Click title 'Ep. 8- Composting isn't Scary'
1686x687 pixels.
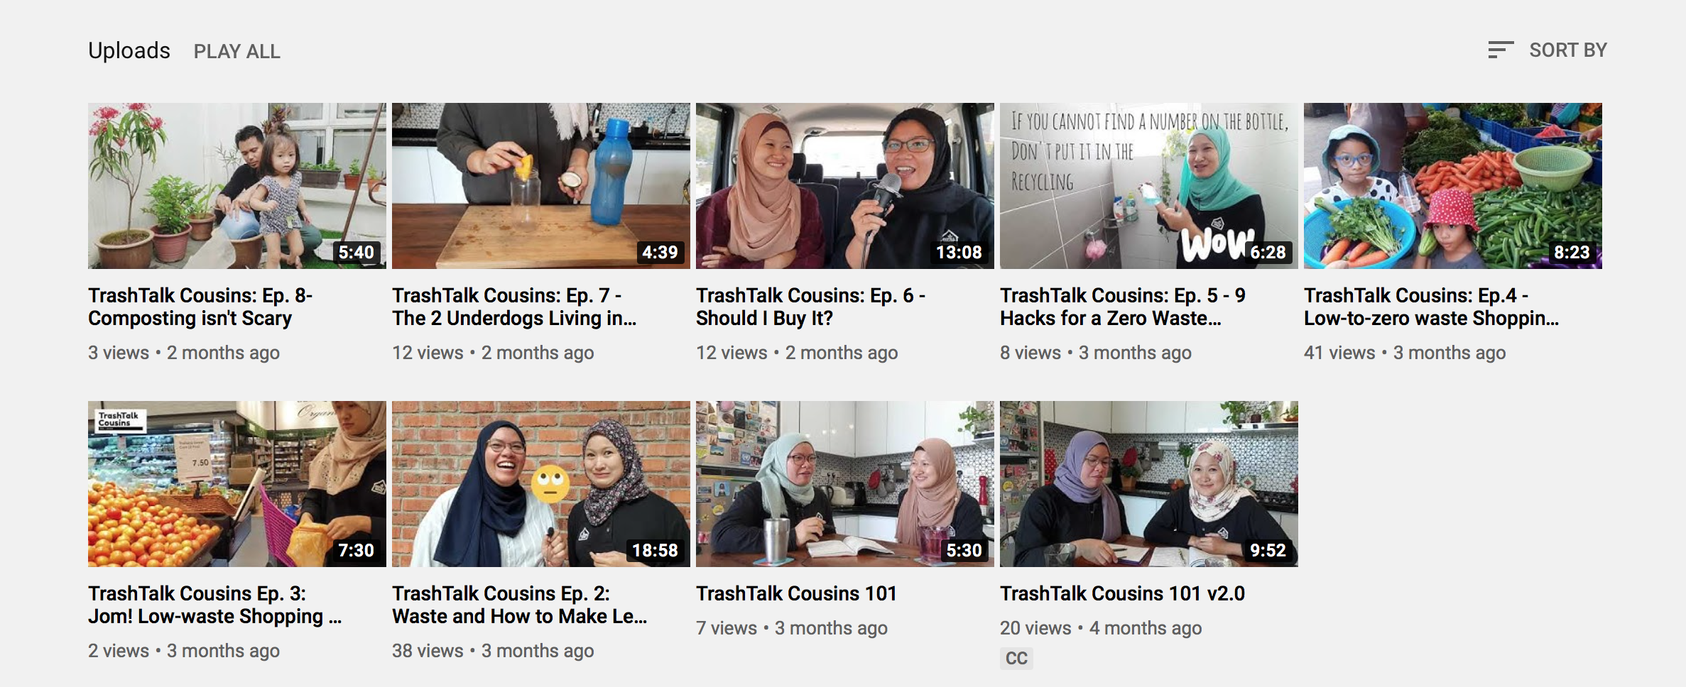(200, 307)
